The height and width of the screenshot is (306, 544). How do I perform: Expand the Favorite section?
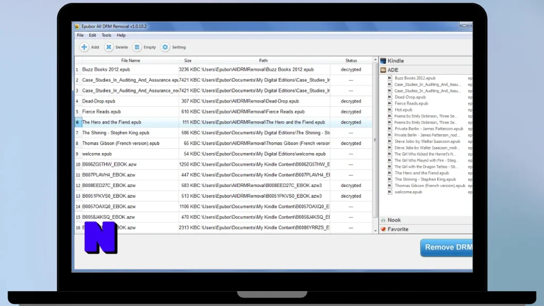426,229
